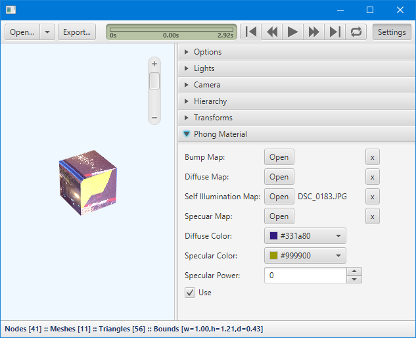Expand the Lights pane

click(x=296, y=68)
